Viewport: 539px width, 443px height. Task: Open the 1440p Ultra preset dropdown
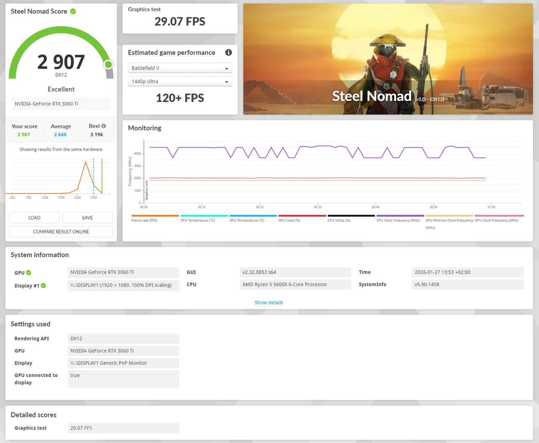(180, 81)
